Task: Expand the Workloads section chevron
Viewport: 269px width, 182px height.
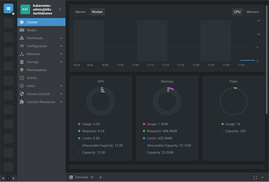Action: click(61, 38)
